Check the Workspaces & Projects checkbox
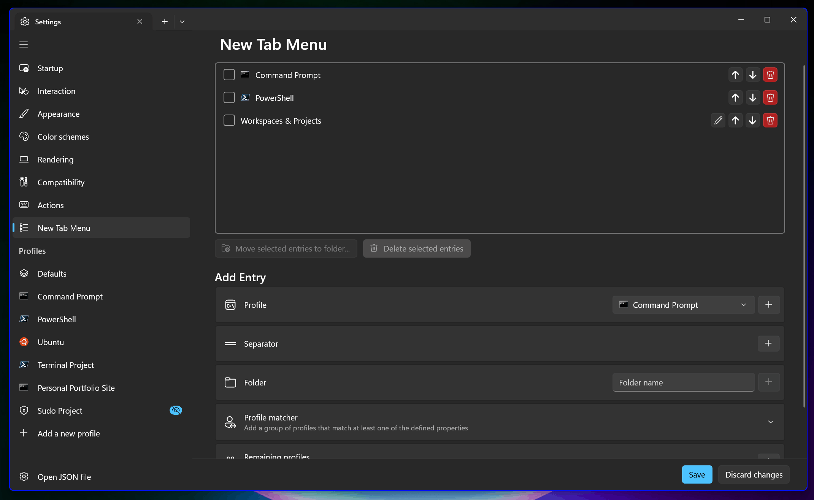The width and height of the screenshot is (814, 500). 229,120
